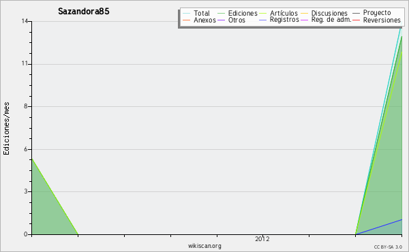This screenshot has width=409, height=252.
Task: Click the wikiscan.org label below the chart
Action: pos(204,246)
